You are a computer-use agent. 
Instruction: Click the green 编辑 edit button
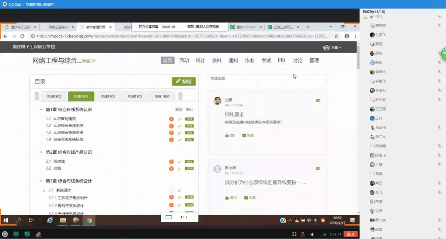(184, 81)
